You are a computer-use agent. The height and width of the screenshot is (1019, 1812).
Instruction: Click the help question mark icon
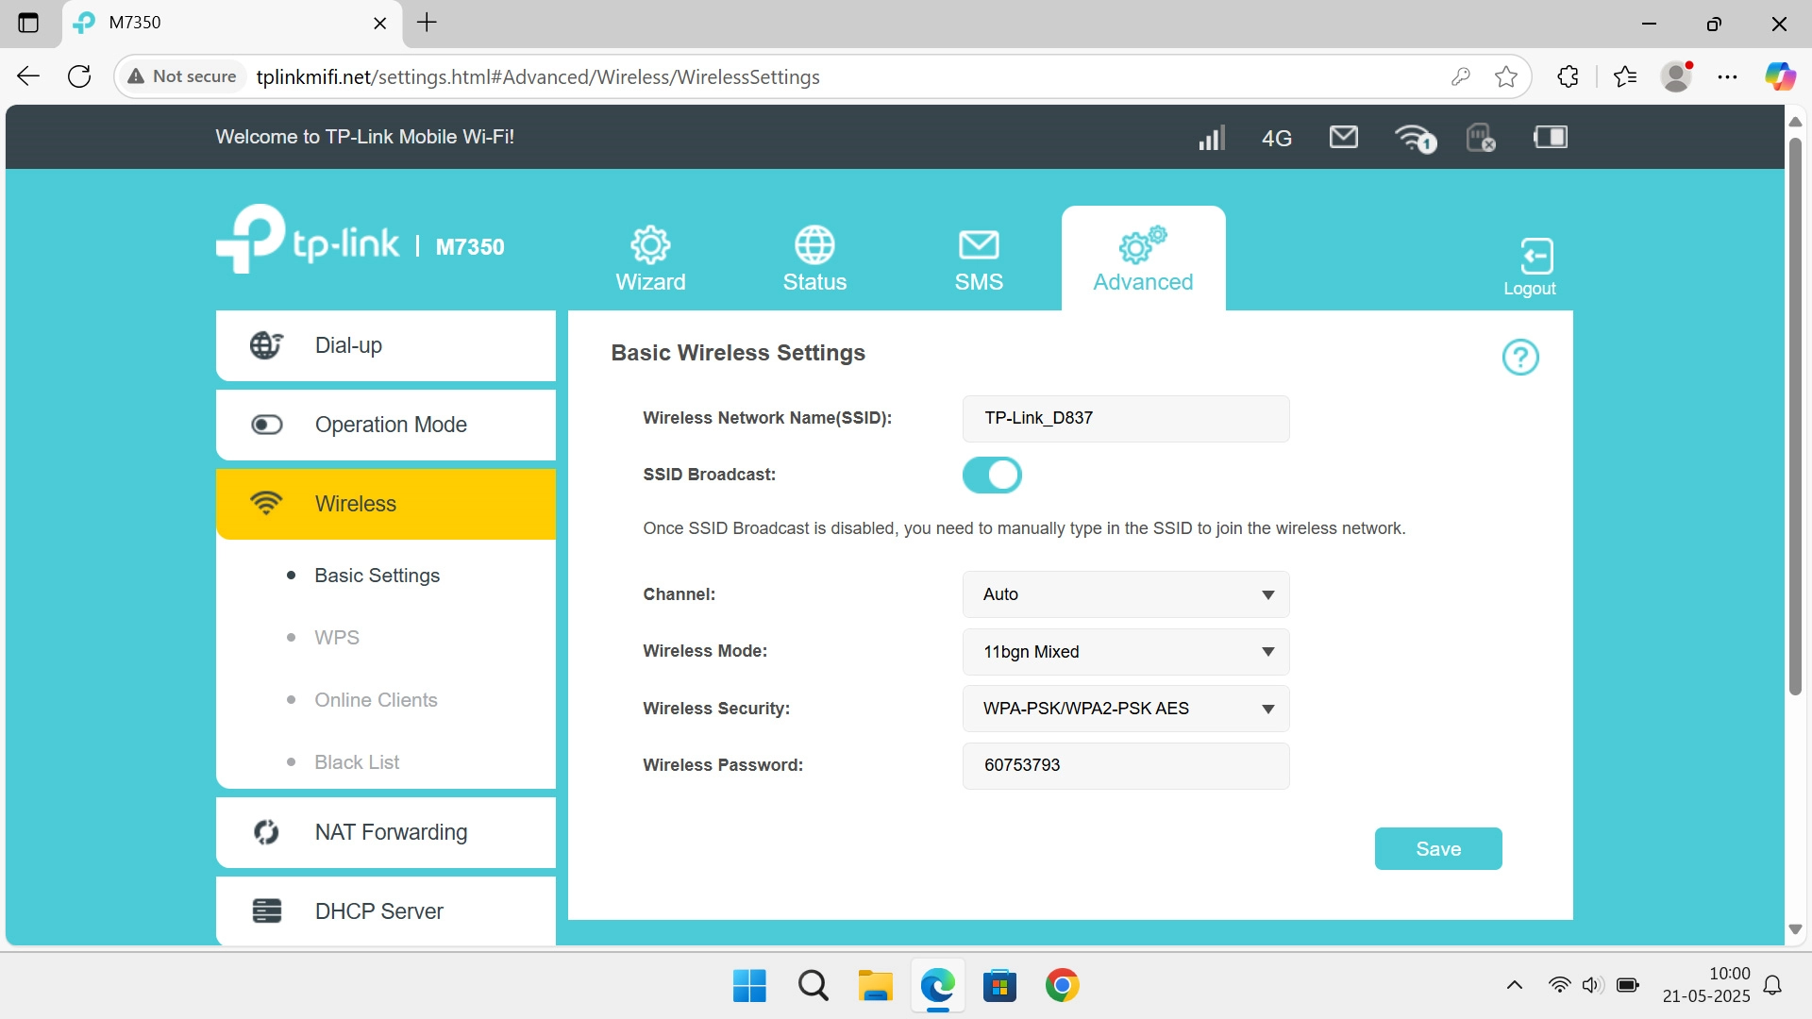[1519, 357]
